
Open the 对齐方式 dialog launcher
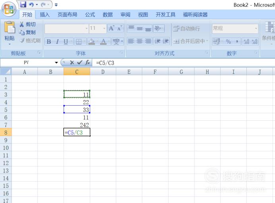point(206,52)
